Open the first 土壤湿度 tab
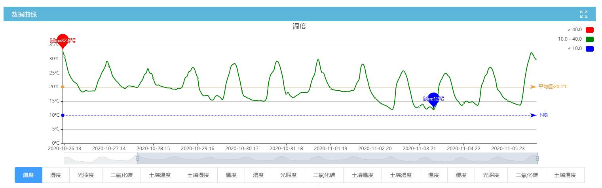602x188 pixels. (x=198, y=175)
